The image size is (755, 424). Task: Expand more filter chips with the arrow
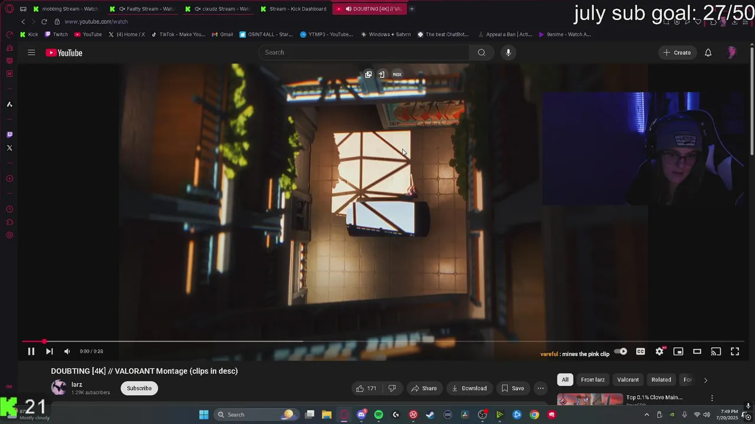point(705,380)
